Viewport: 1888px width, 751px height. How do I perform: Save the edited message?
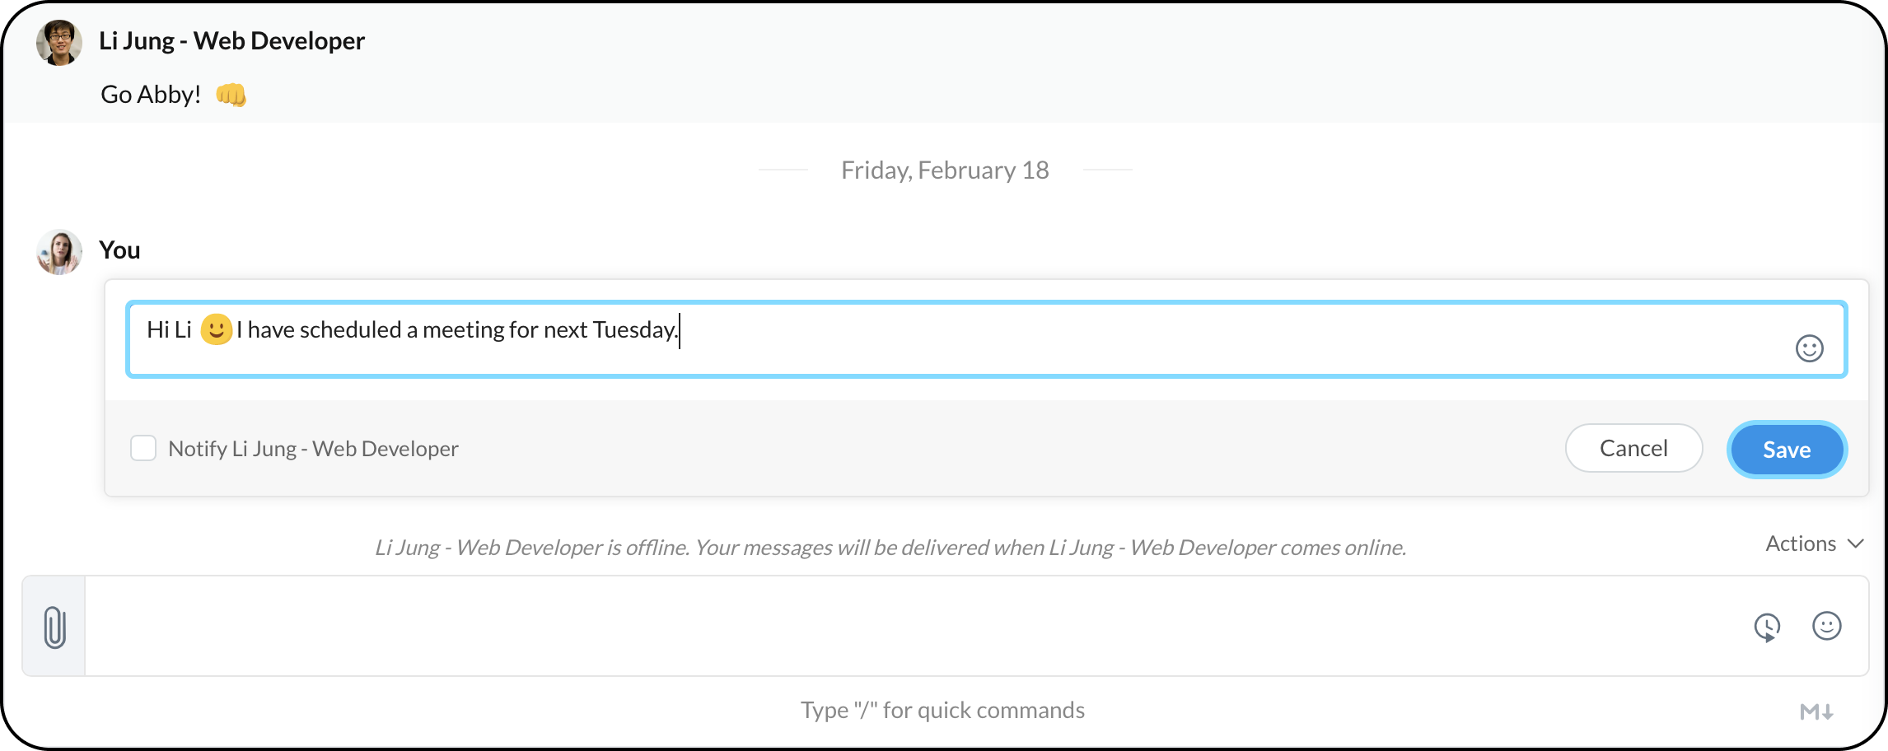[1786, 450]
